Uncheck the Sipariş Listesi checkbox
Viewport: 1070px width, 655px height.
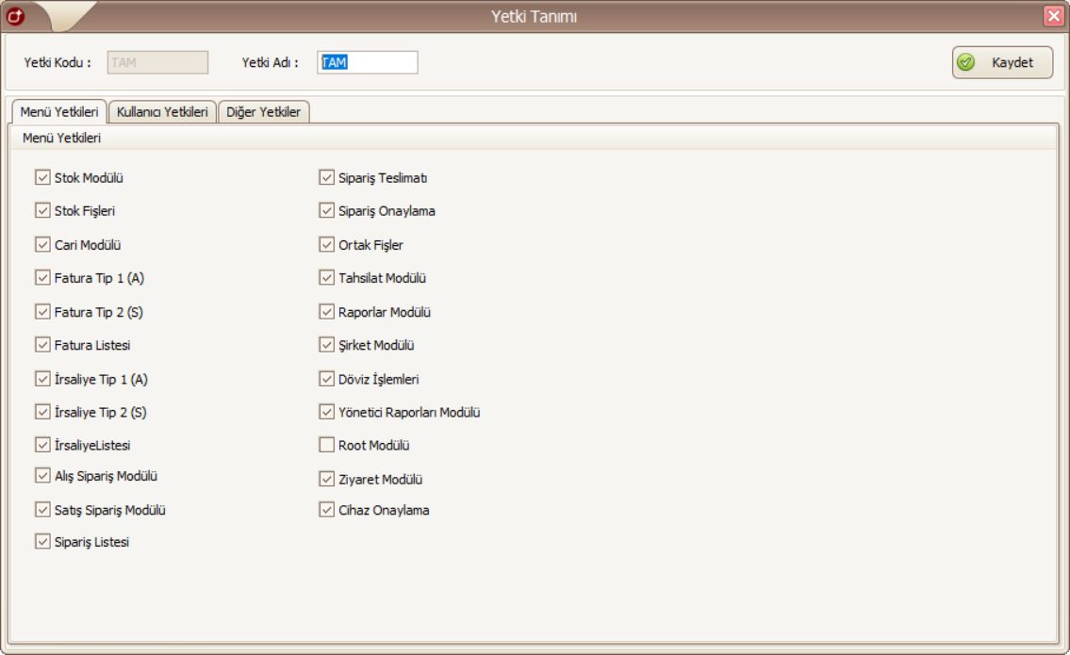pyautogui.click(x=41, y=541)
